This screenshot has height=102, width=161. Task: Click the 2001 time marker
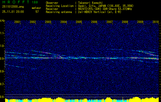pyautogui.click(x=17, y=22)
